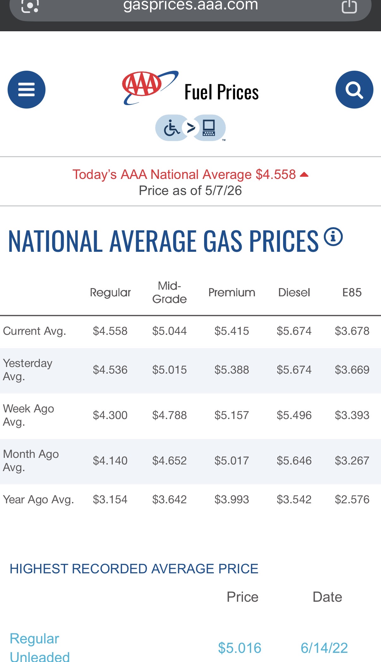Click the 6/14/22 record date
Viewport: 381px width, 662px height.
(324, 648)
